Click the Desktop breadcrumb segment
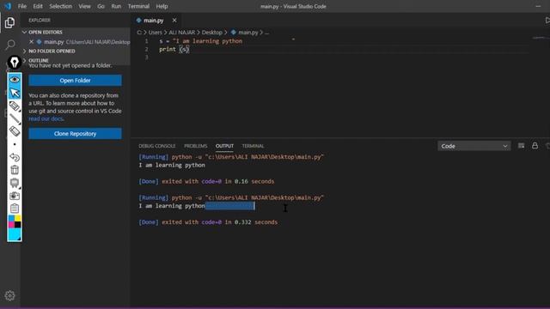Screen dimensions: 550x309 click(212, 33)
